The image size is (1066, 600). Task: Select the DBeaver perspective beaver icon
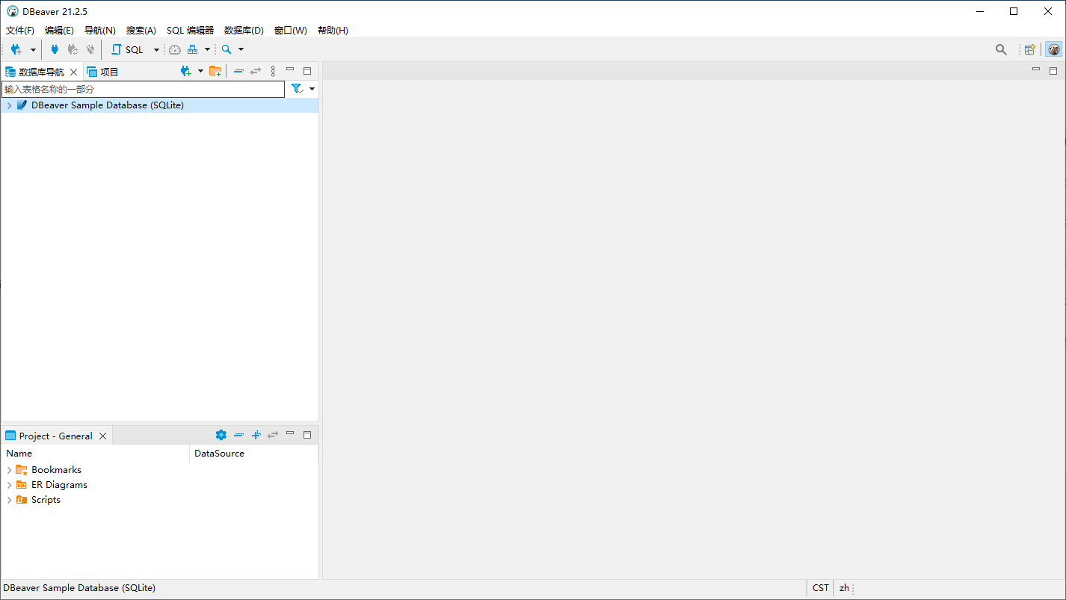pyautogui.click(x=1054, y=49)
